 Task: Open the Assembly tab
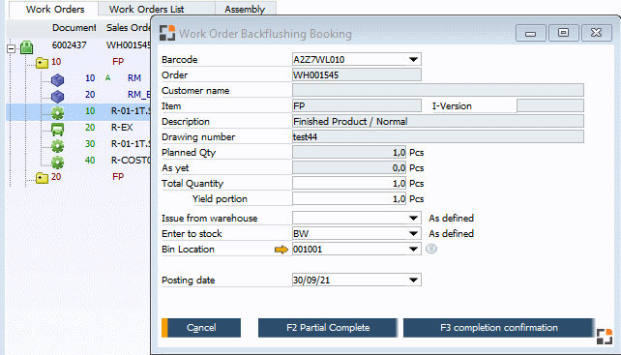(x=245, y=9)
